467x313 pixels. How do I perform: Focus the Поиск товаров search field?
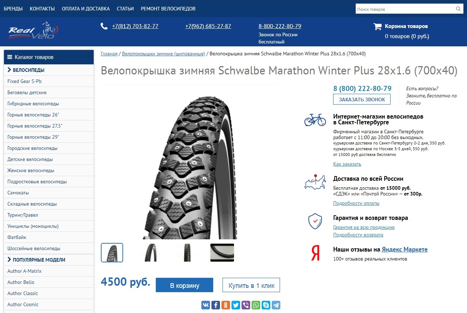(x=406, y=9)
